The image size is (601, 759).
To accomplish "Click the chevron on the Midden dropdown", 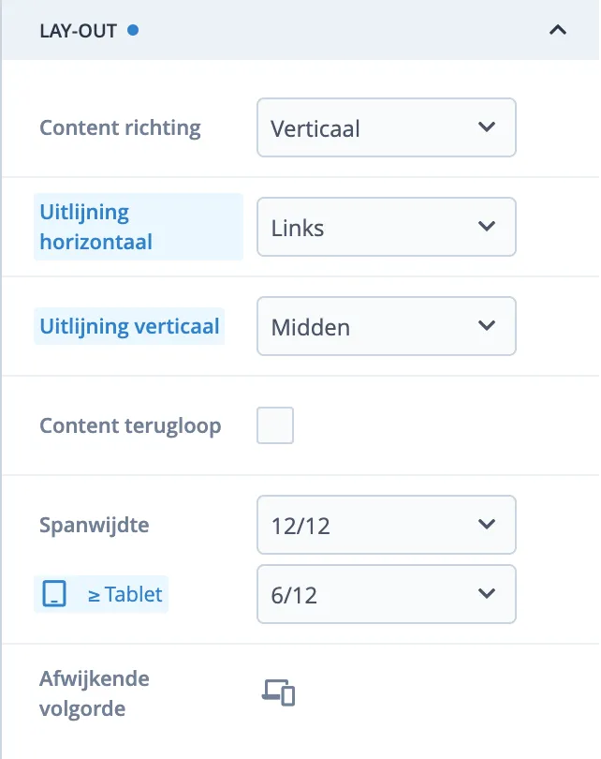I will pyautogui.click(x=486, y=326).
